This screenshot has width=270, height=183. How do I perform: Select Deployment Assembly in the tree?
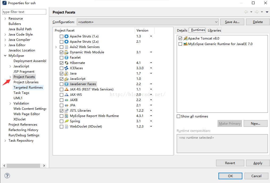point(30,61)
